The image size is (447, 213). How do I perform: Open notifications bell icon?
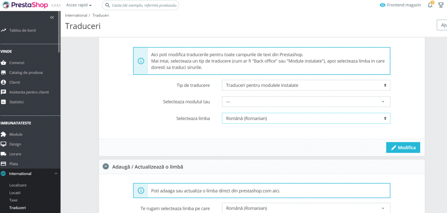click(x=430, y=5)
